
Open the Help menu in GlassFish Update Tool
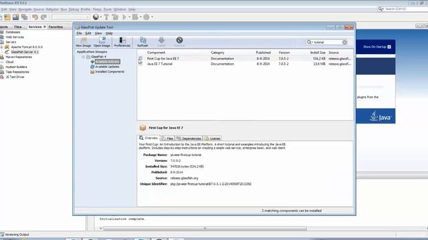pos(109,33)
